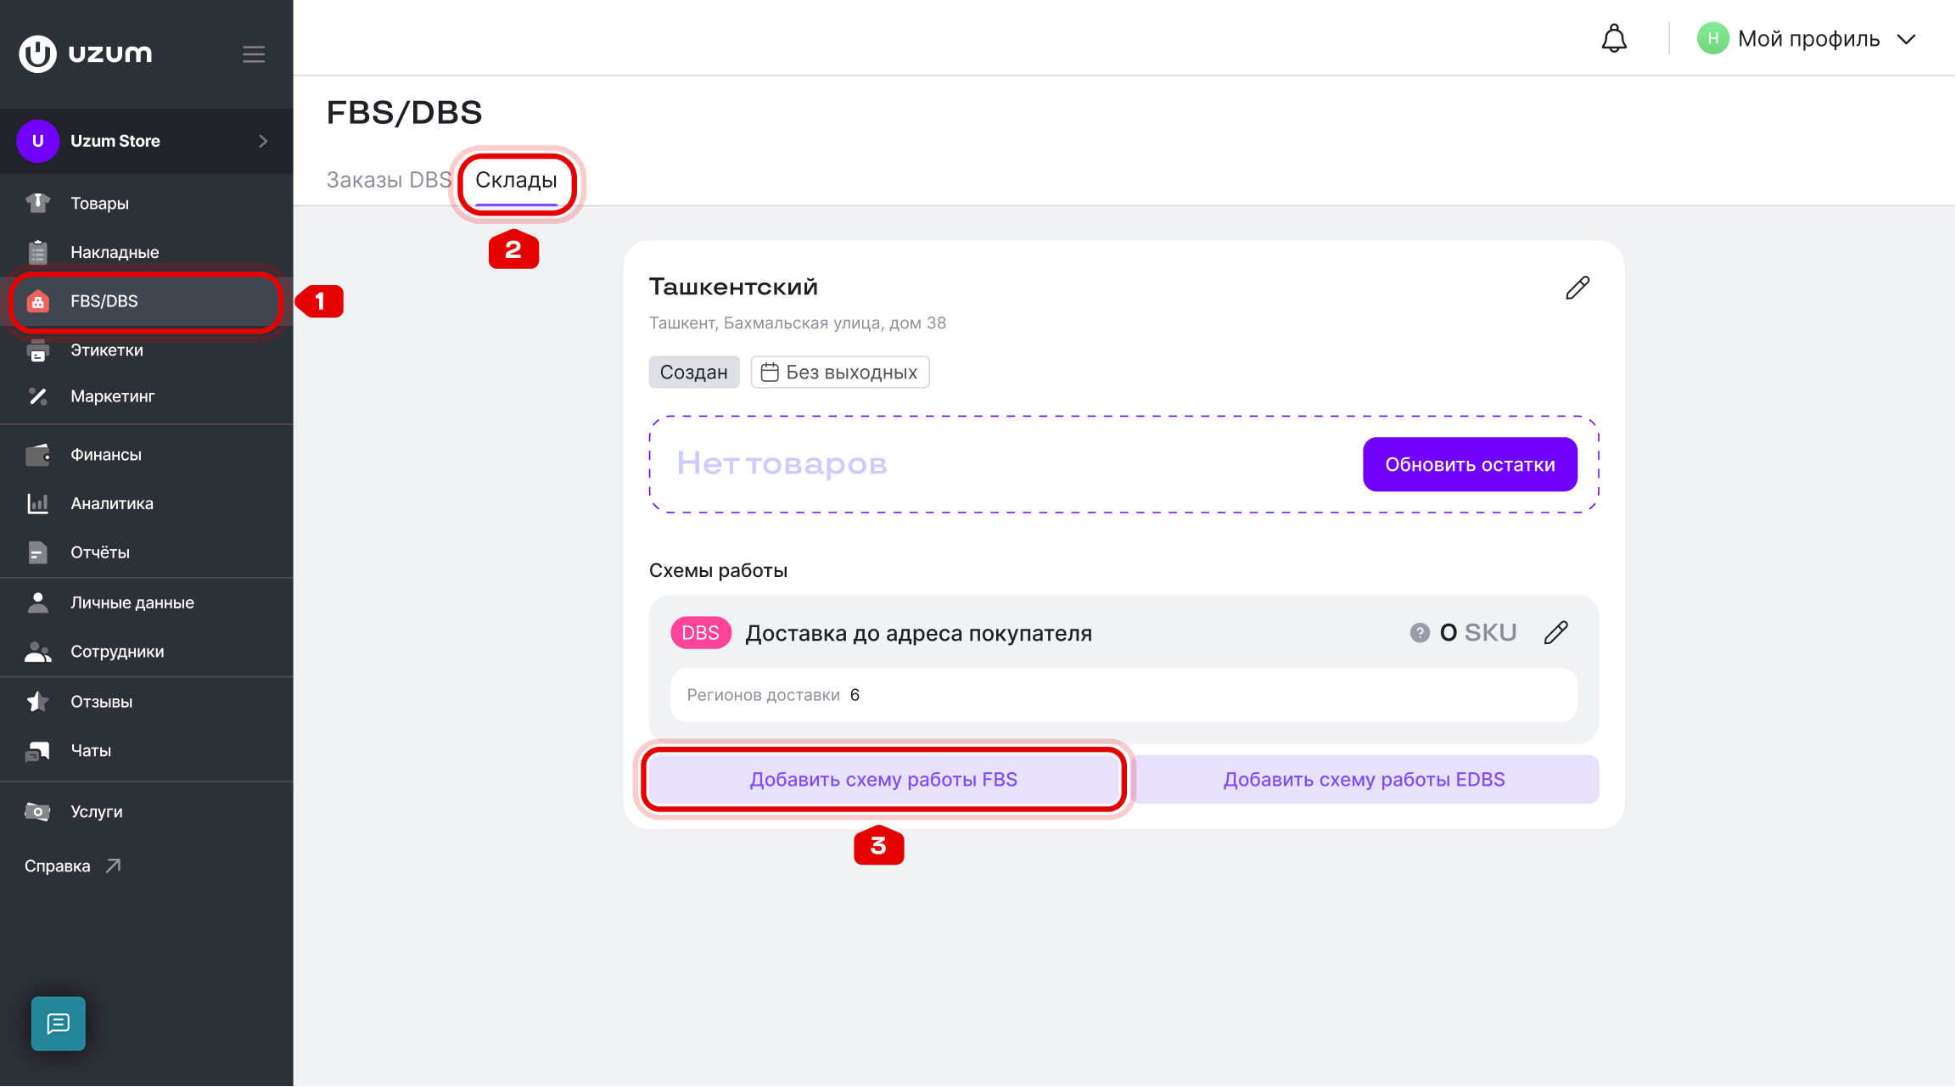Click the Обновить остатки button
The image size is (1956, 1087).
click(1470, 464)
